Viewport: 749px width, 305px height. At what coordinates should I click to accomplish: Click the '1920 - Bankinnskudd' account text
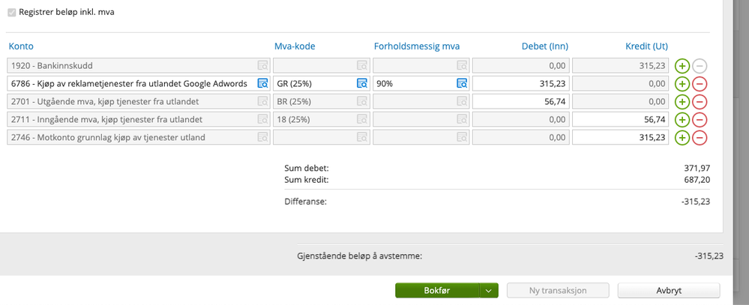coord(52,65)
